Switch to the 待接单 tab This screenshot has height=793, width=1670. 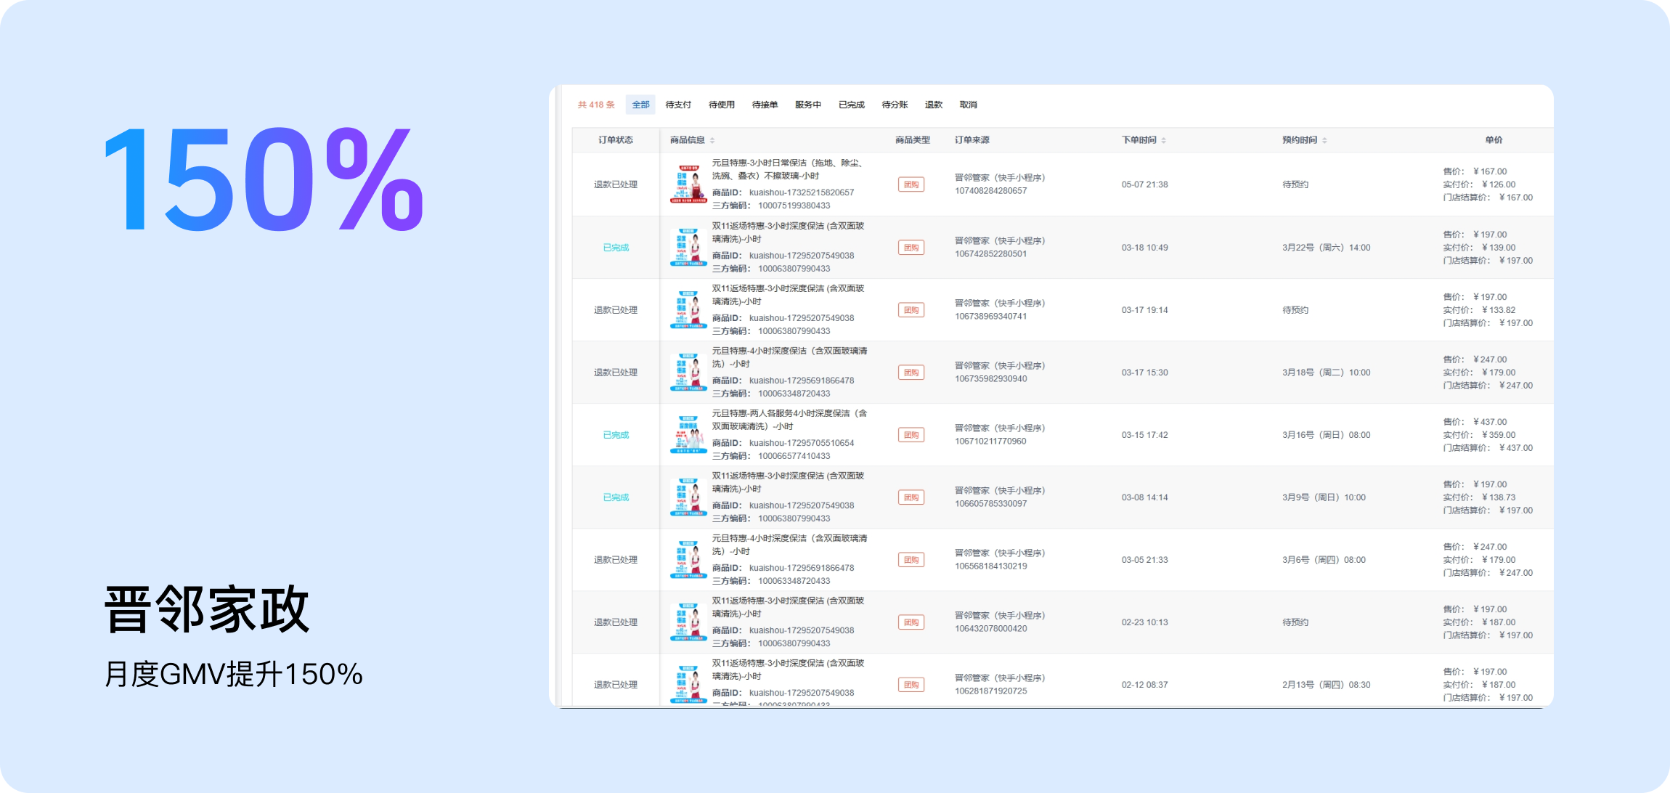(x=765, y=105)
